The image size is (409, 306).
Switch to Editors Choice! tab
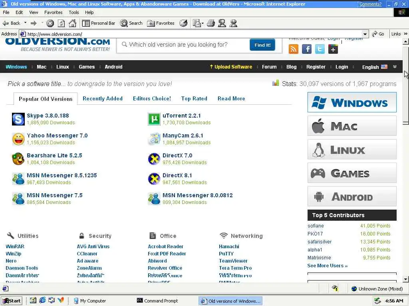[x=152, y=99]
